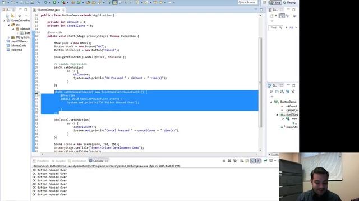Toggle Mark Occurrences highlighted toolbar icon
The height and width of the screenshot is (201, 359).
click(115, 2)
